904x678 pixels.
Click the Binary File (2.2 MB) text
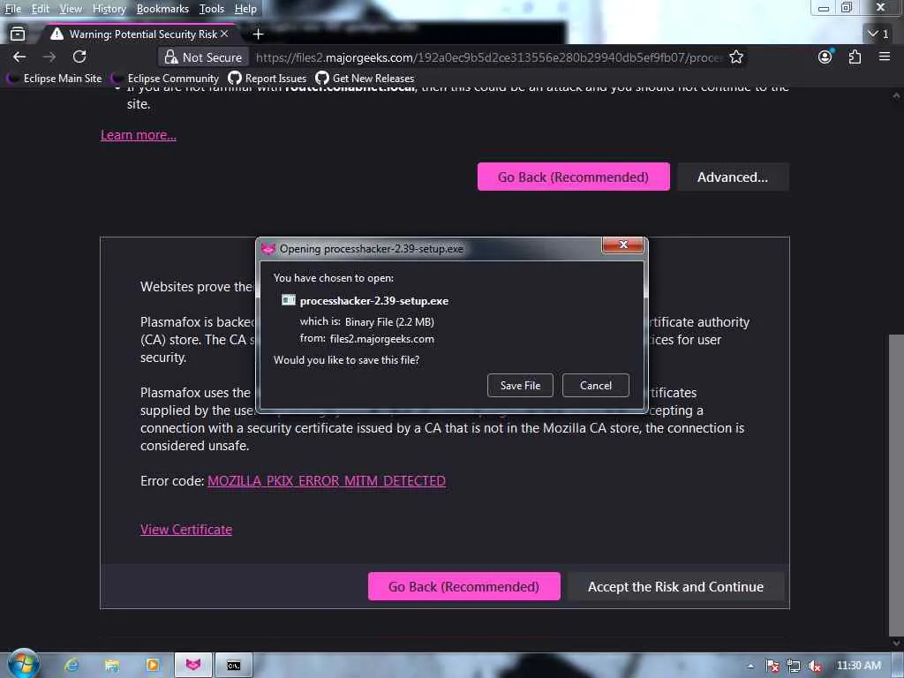tap(389, 321)
